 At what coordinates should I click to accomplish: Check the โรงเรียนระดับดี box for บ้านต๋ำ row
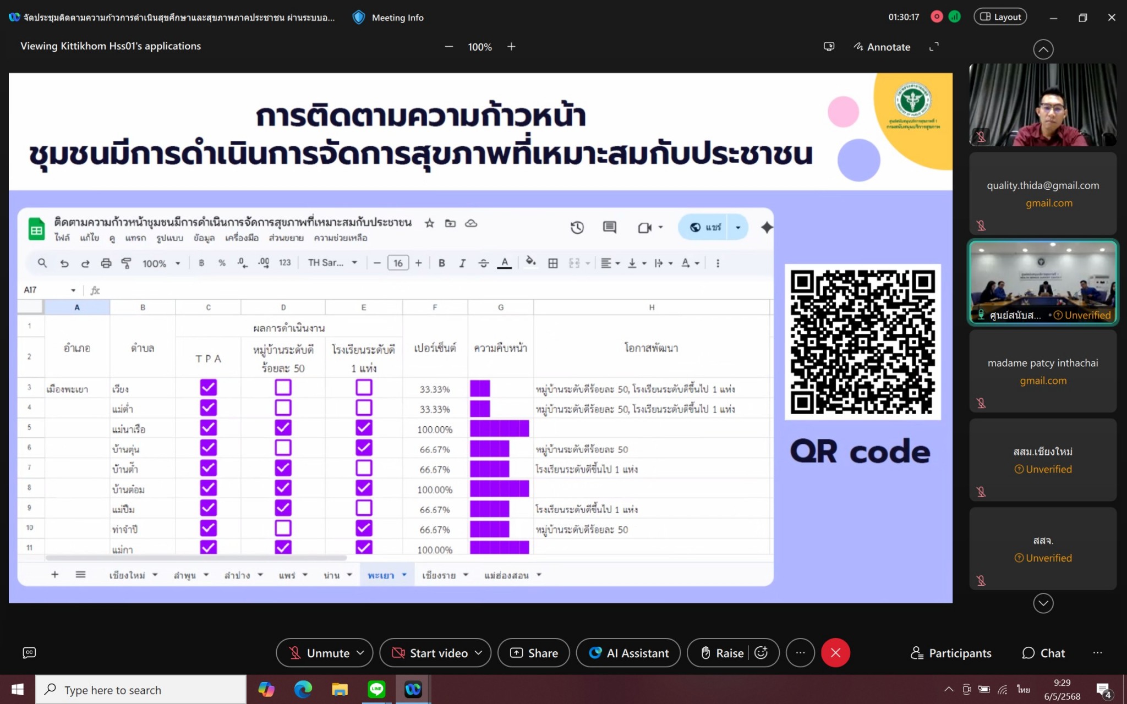[364, 468]
